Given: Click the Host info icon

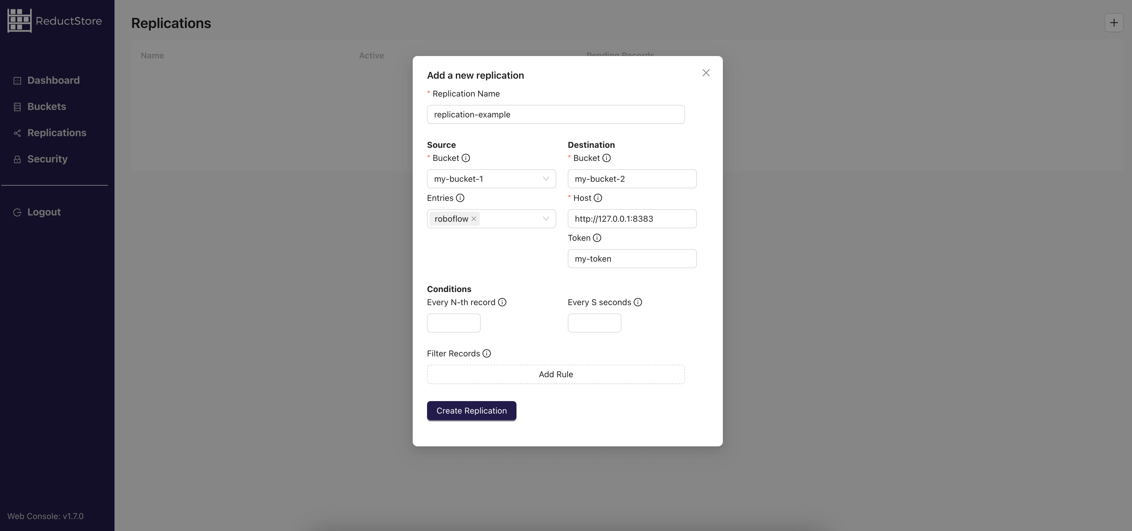Looking at the screenshot, I should pos(598,198).
